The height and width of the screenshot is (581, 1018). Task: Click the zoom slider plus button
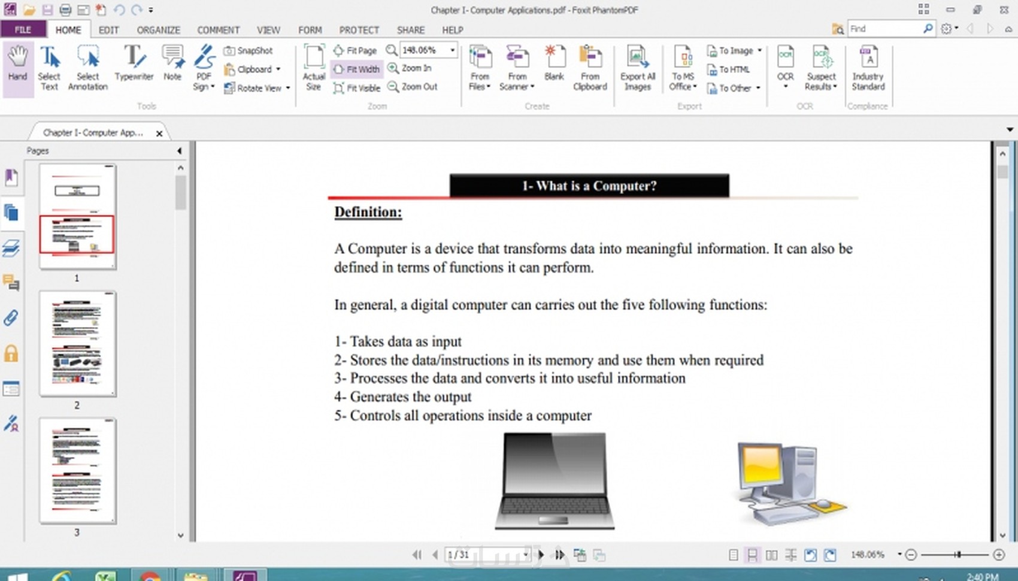[999, 555]
